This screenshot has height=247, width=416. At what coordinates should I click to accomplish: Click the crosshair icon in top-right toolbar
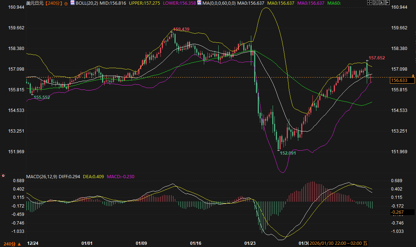tap(370, 3)
